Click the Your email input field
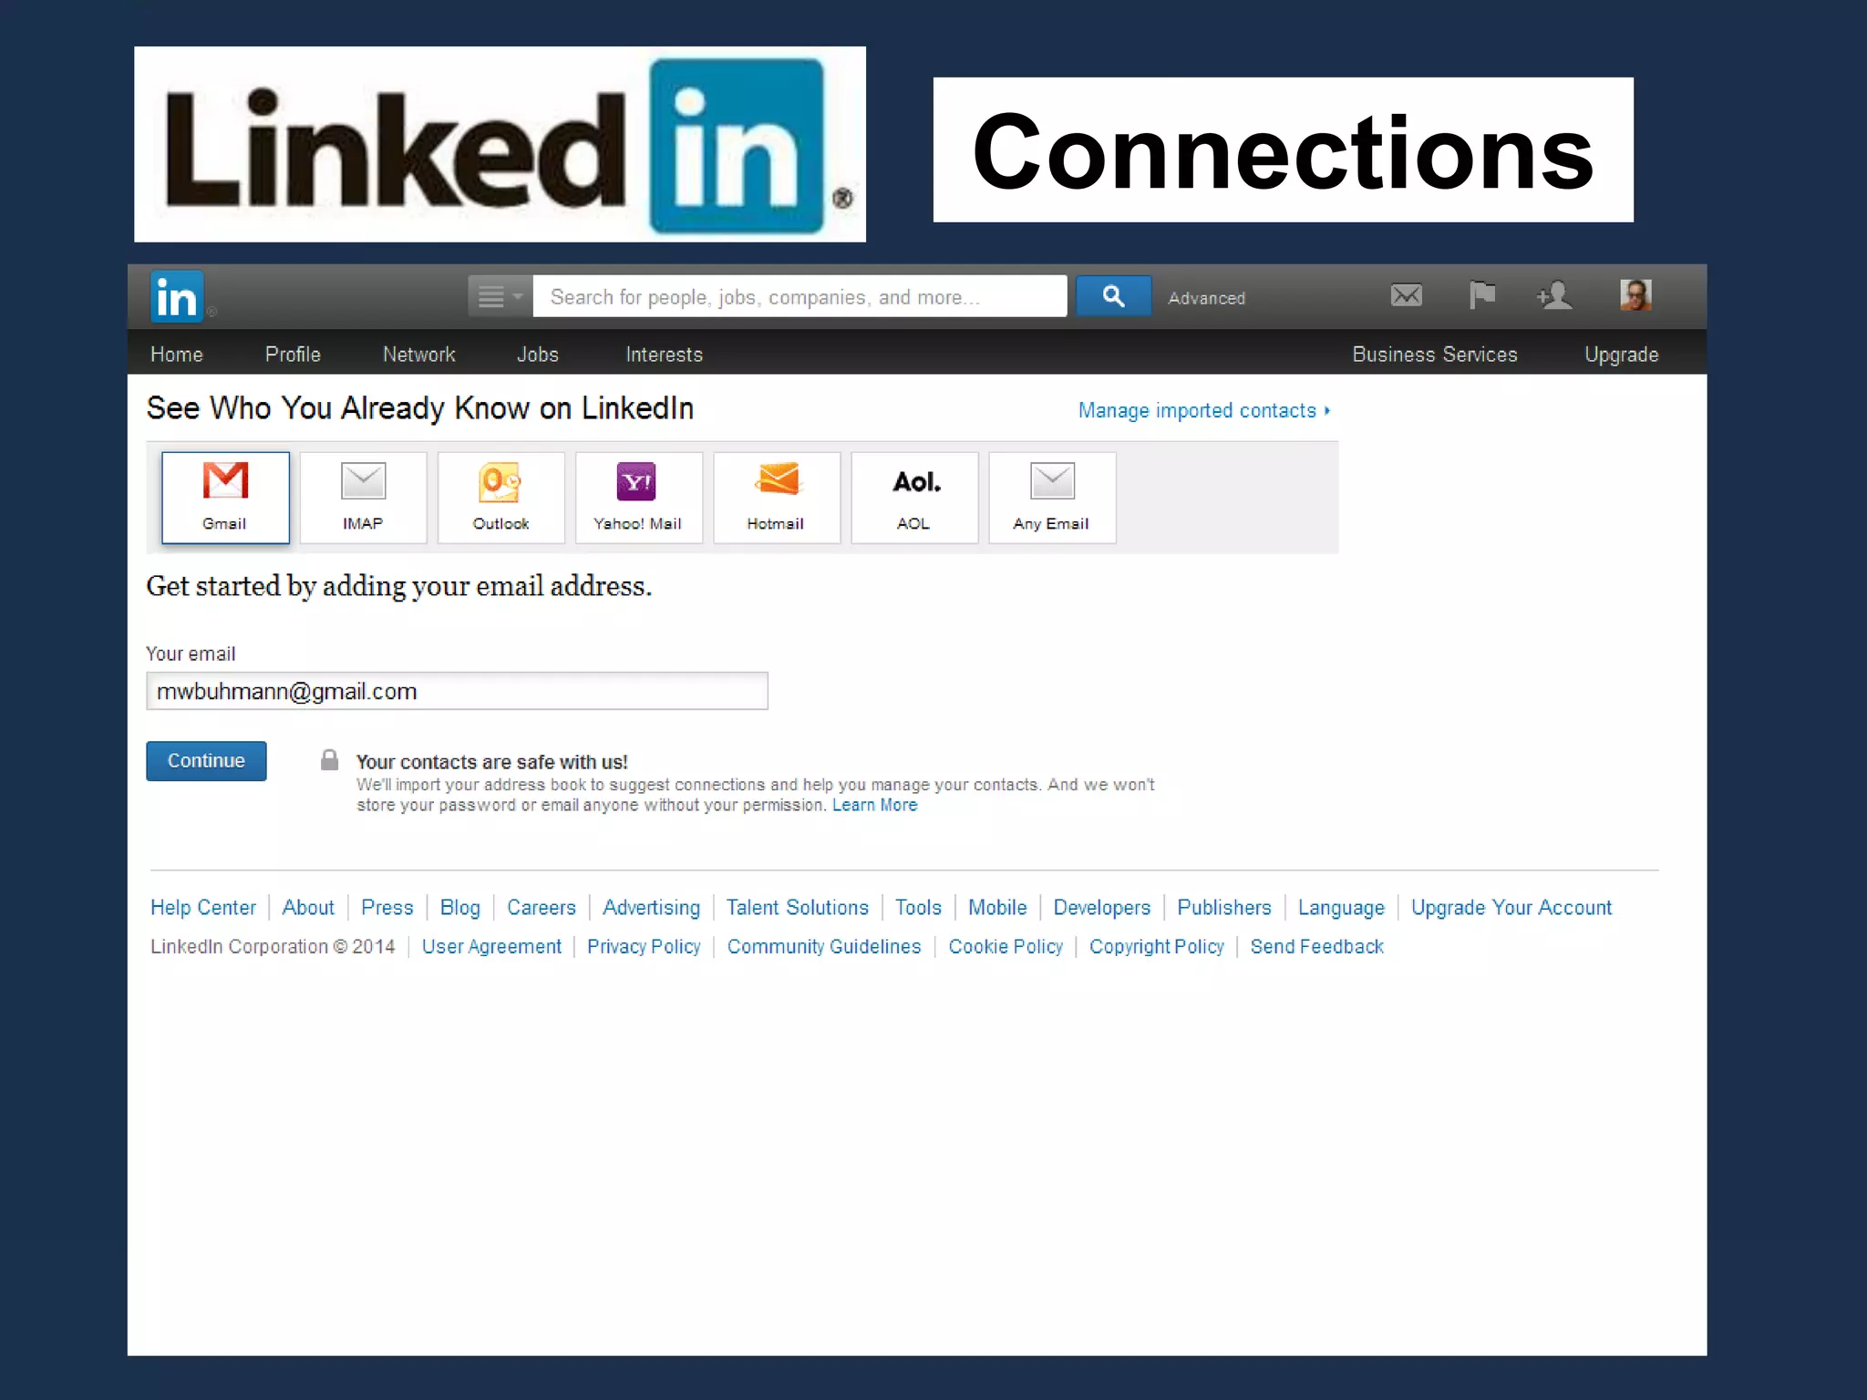 point(457,692)
